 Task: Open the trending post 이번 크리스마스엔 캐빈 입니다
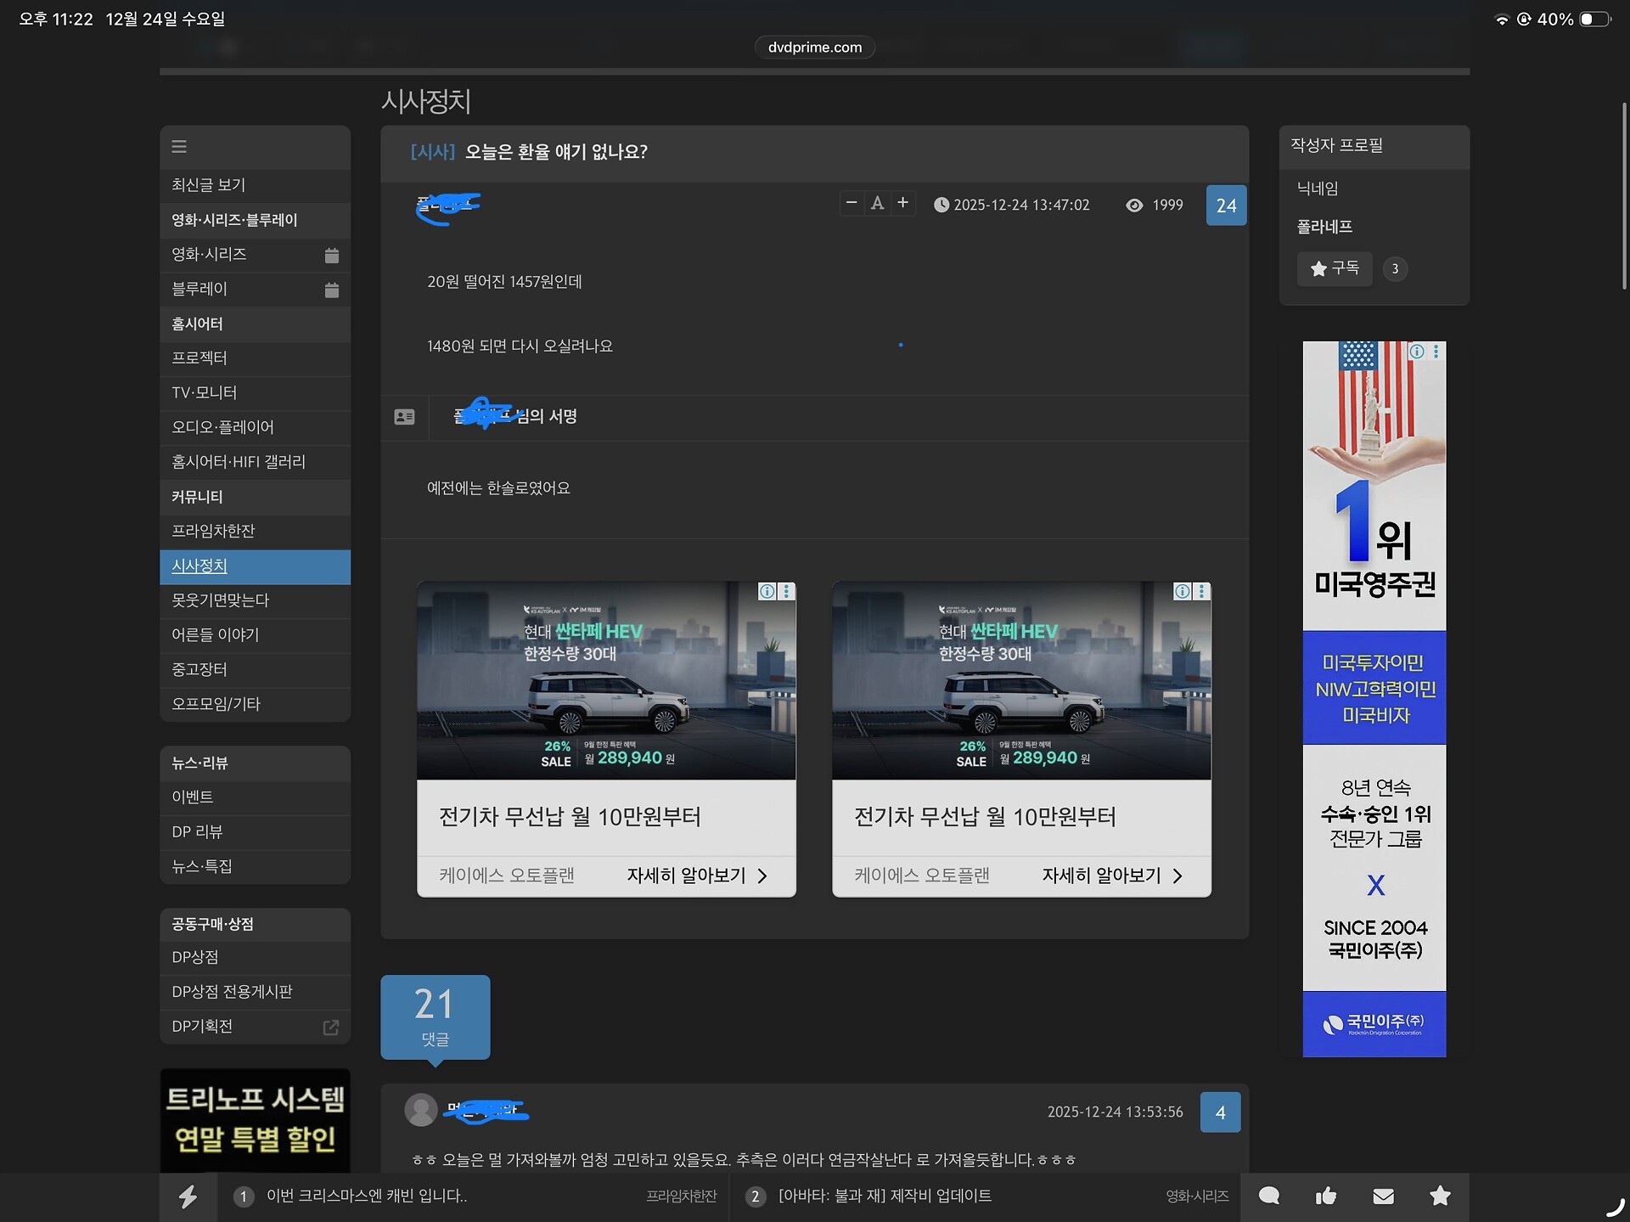[x=367, y=1197]
